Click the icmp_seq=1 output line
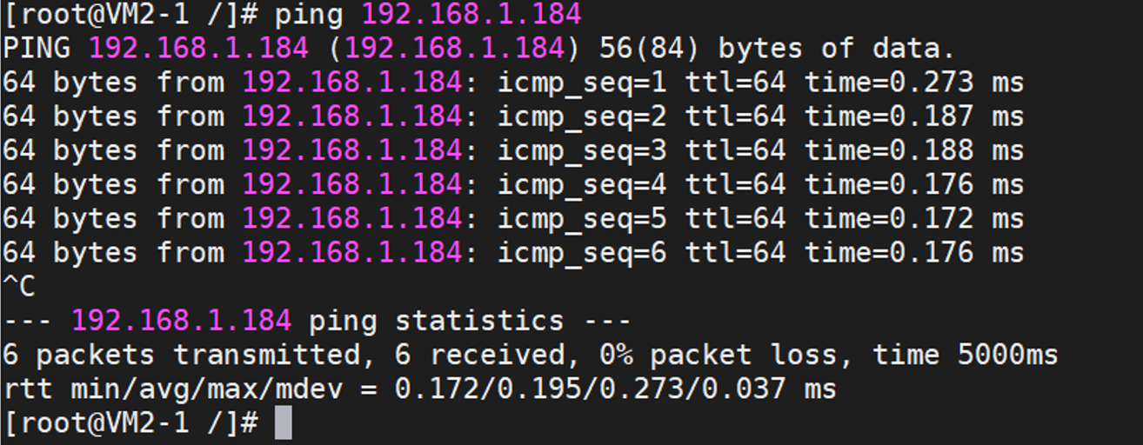The image size is (1143, 445). [x=513, y=83]
